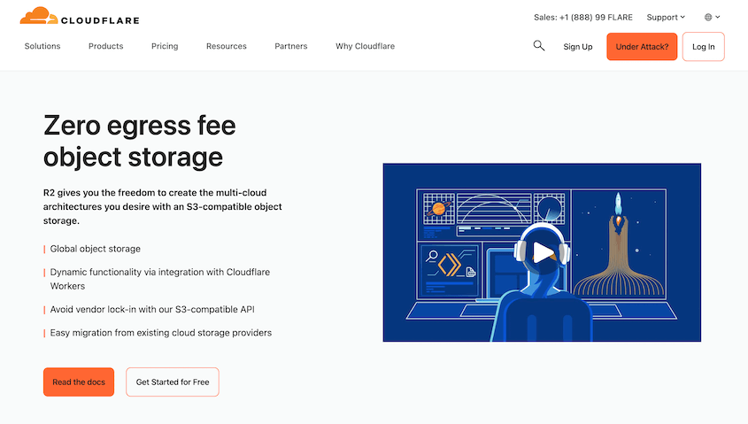Expand the Support dropdown
The image size is (748, 424).
click(x=666, y=17)
